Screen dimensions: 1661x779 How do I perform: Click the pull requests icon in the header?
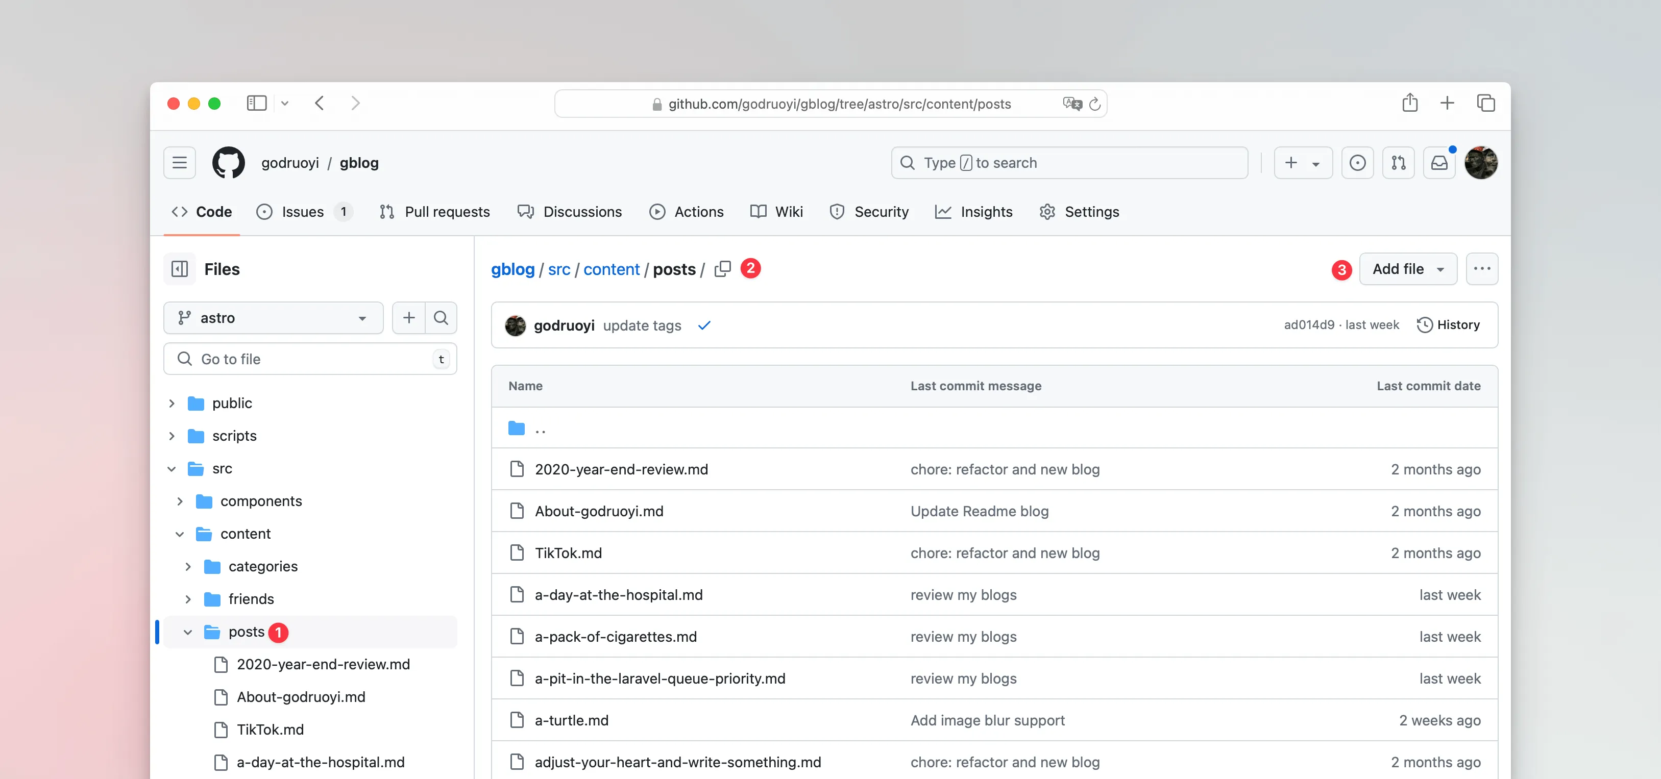1398,163
